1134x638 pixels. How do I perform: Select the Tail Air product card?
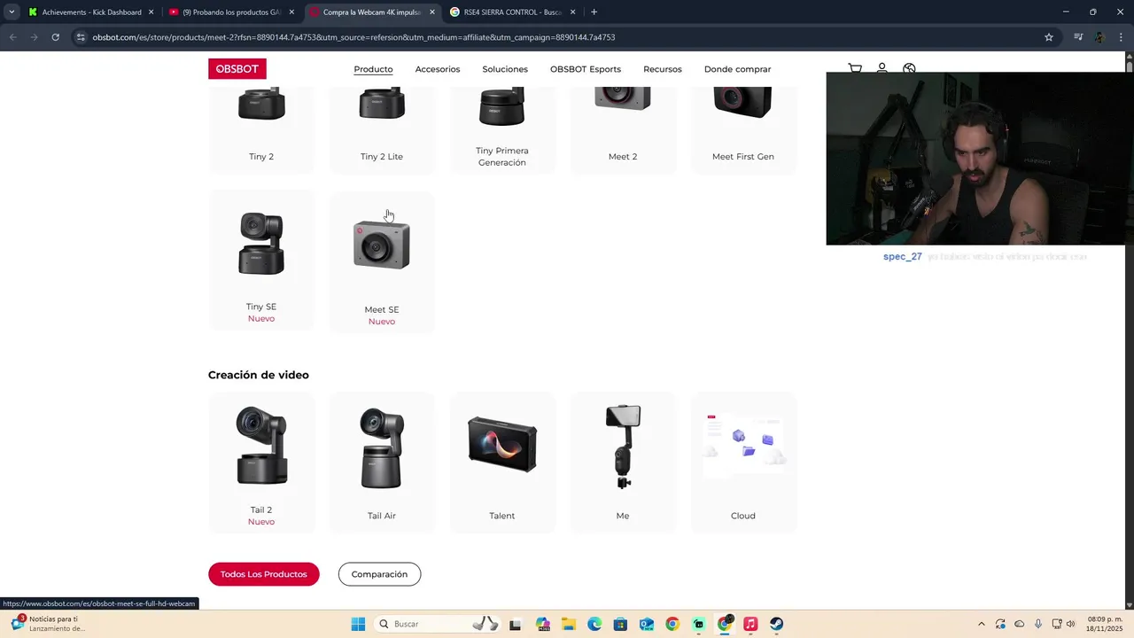point(382,463)
